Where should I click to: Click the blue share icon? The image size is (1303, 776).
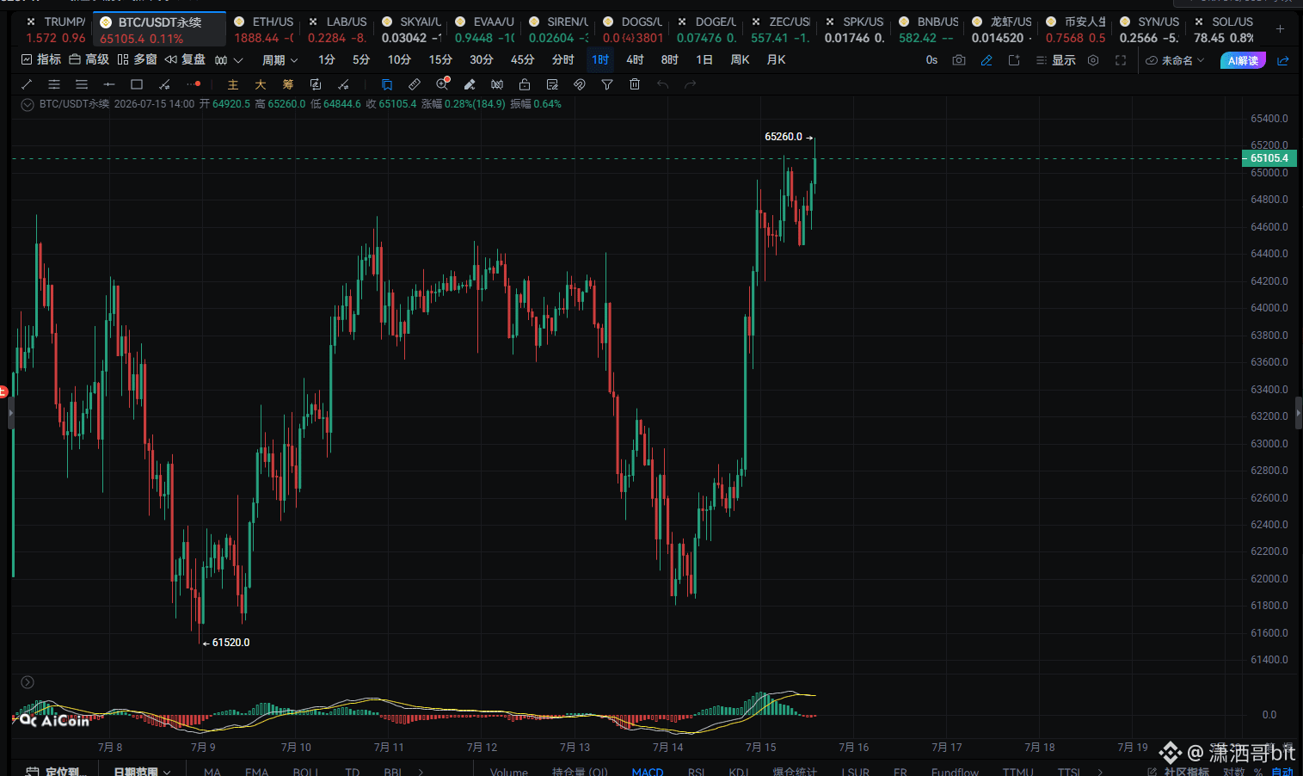point(1283,60)
